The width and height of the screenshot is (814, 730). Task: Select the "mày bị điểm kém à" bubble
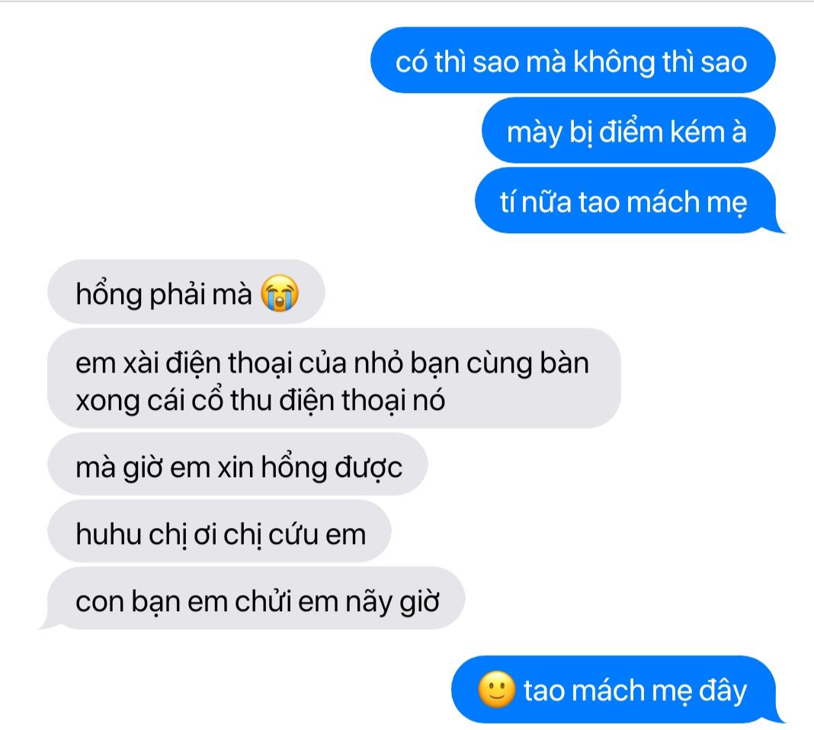pyautogui.click(x=628, y=130)
